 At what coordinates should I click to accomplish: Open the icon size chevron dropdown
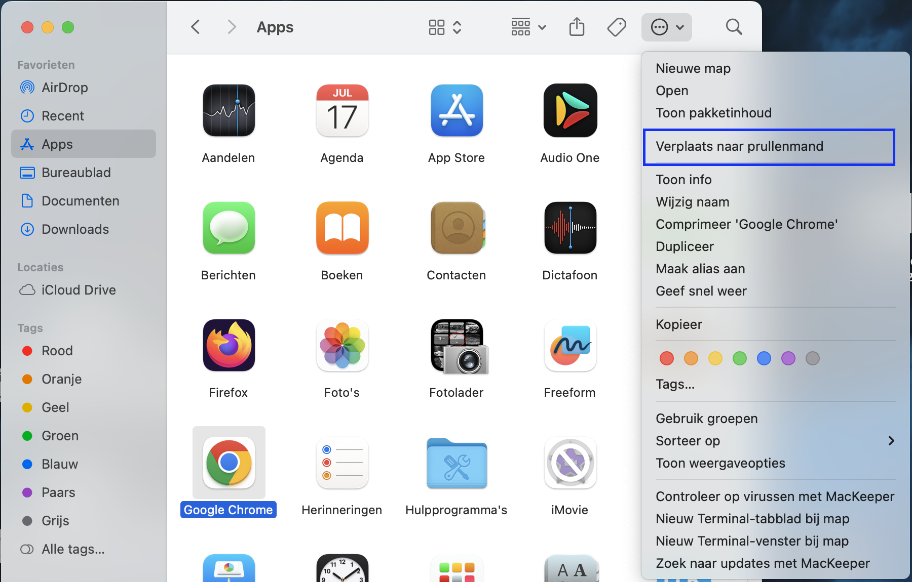pyautogui.click(x=457, y=27)
